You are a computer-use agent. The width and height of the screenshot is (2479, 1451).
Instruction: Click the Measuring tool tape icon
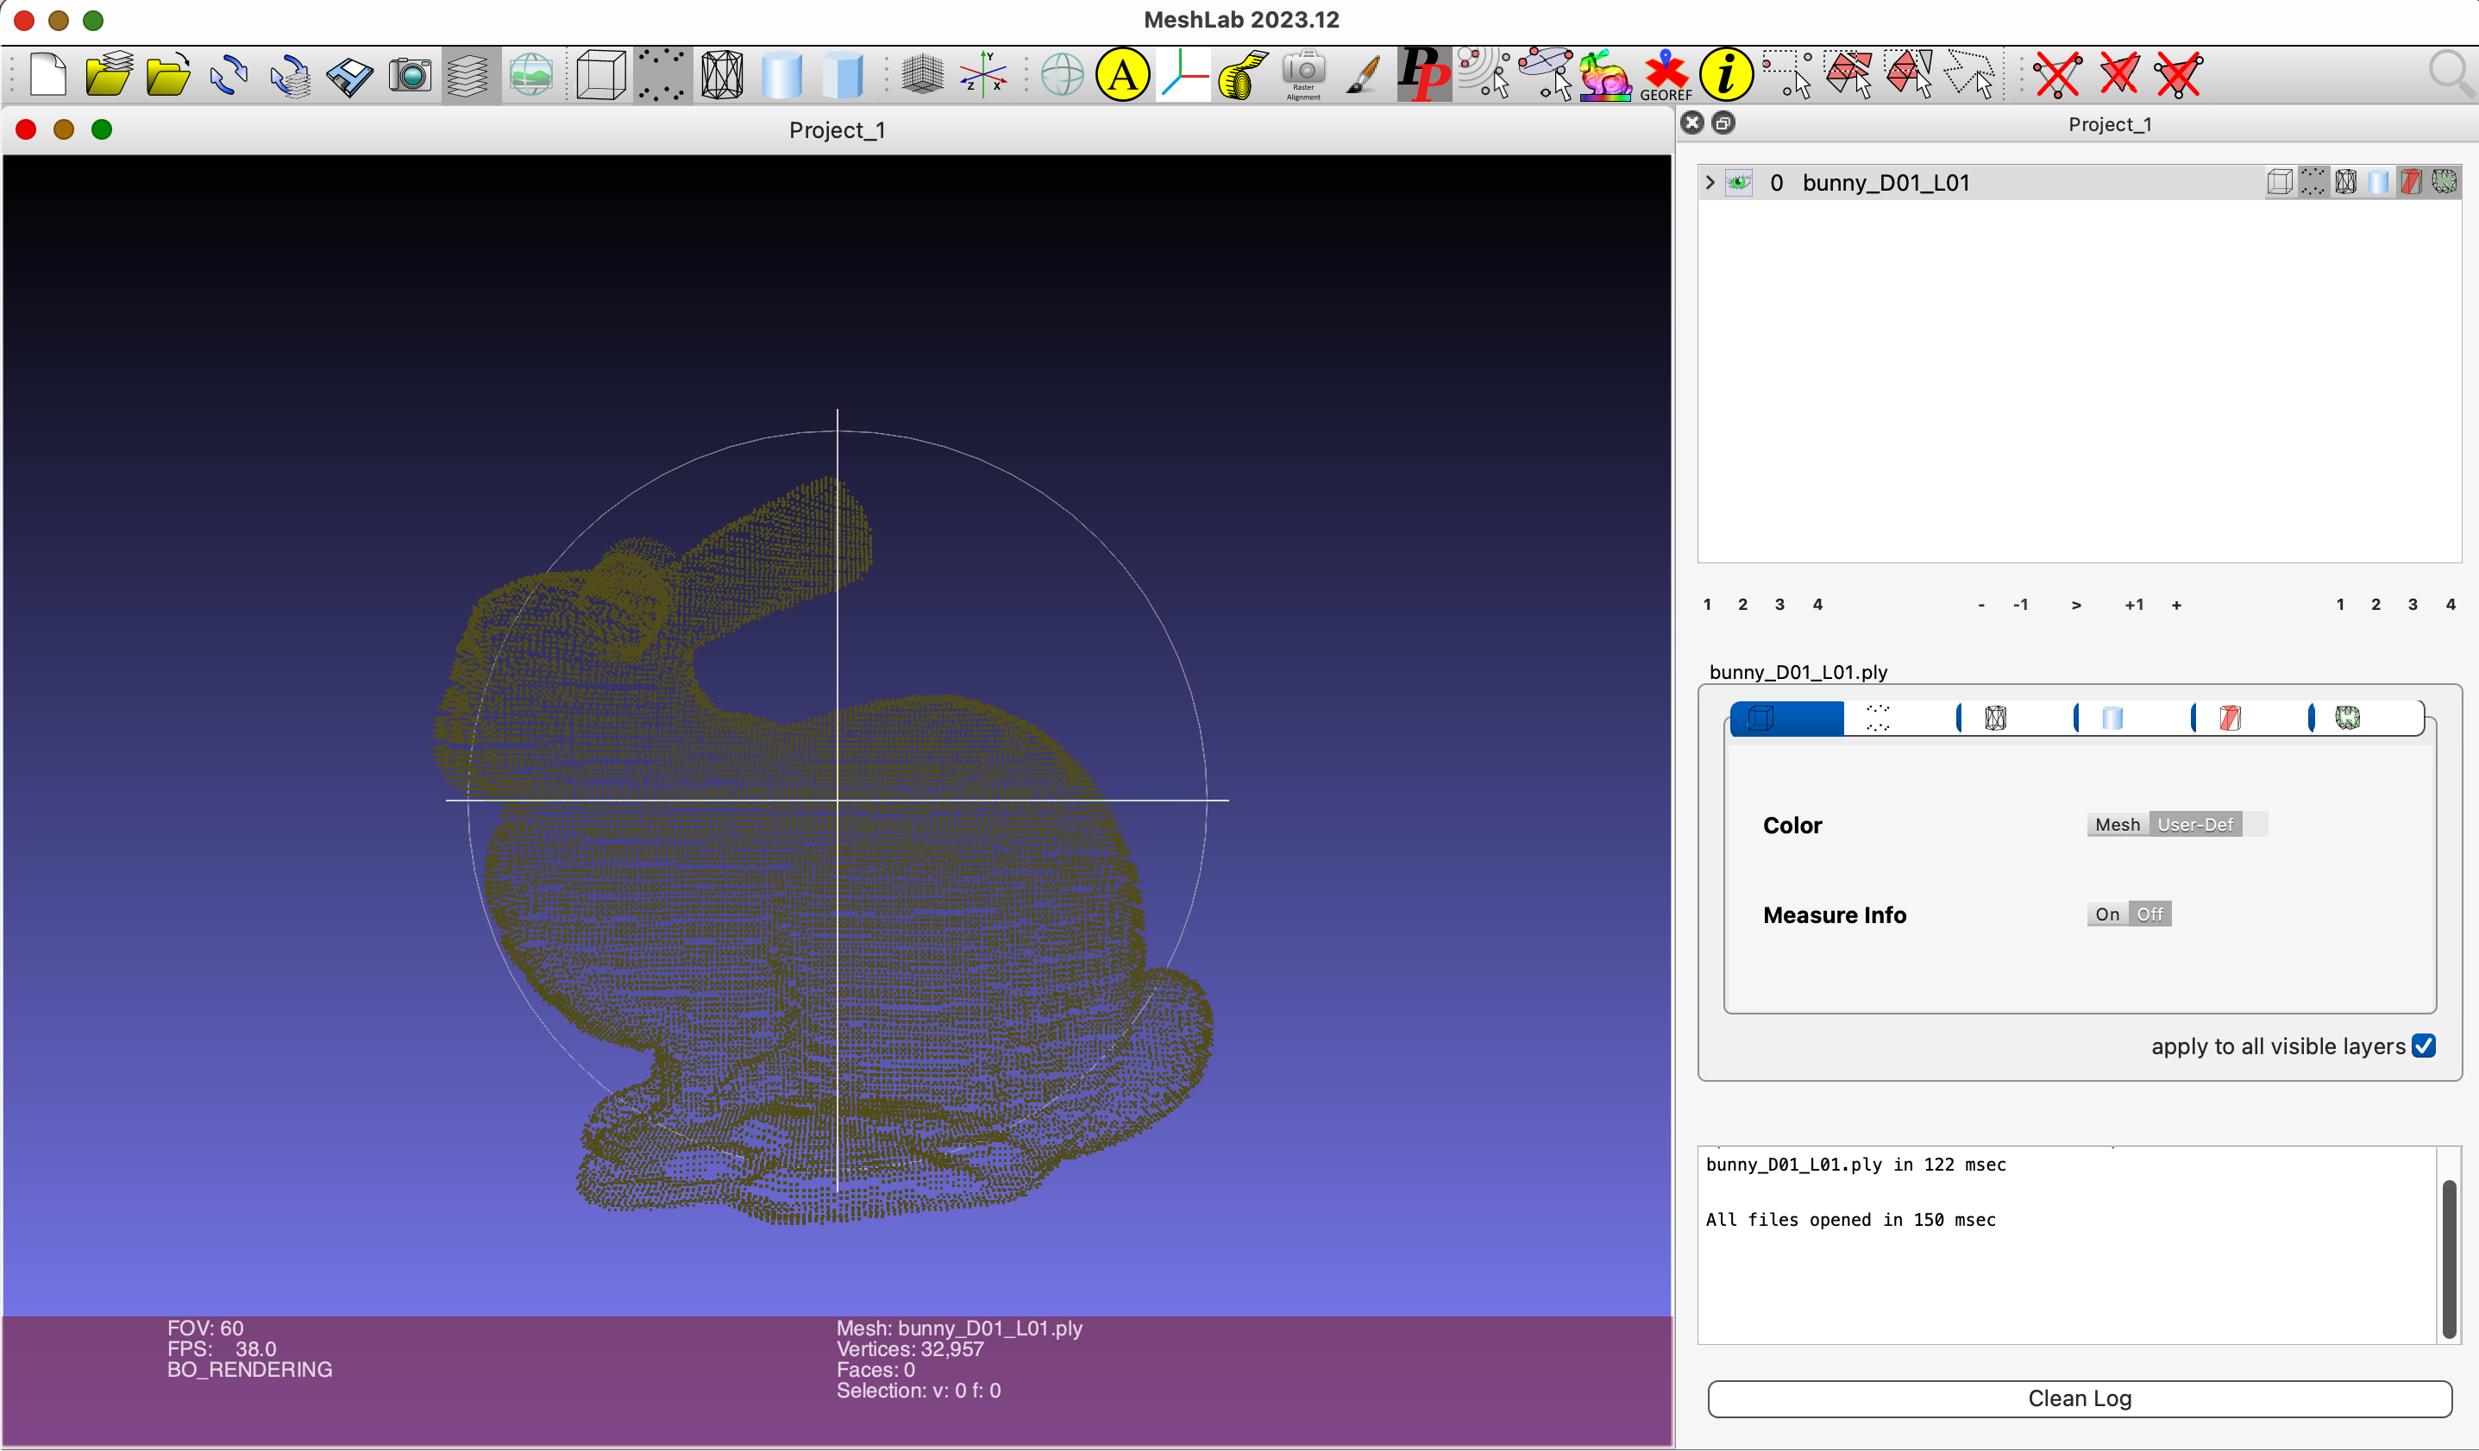click(x=1242, y=76)
